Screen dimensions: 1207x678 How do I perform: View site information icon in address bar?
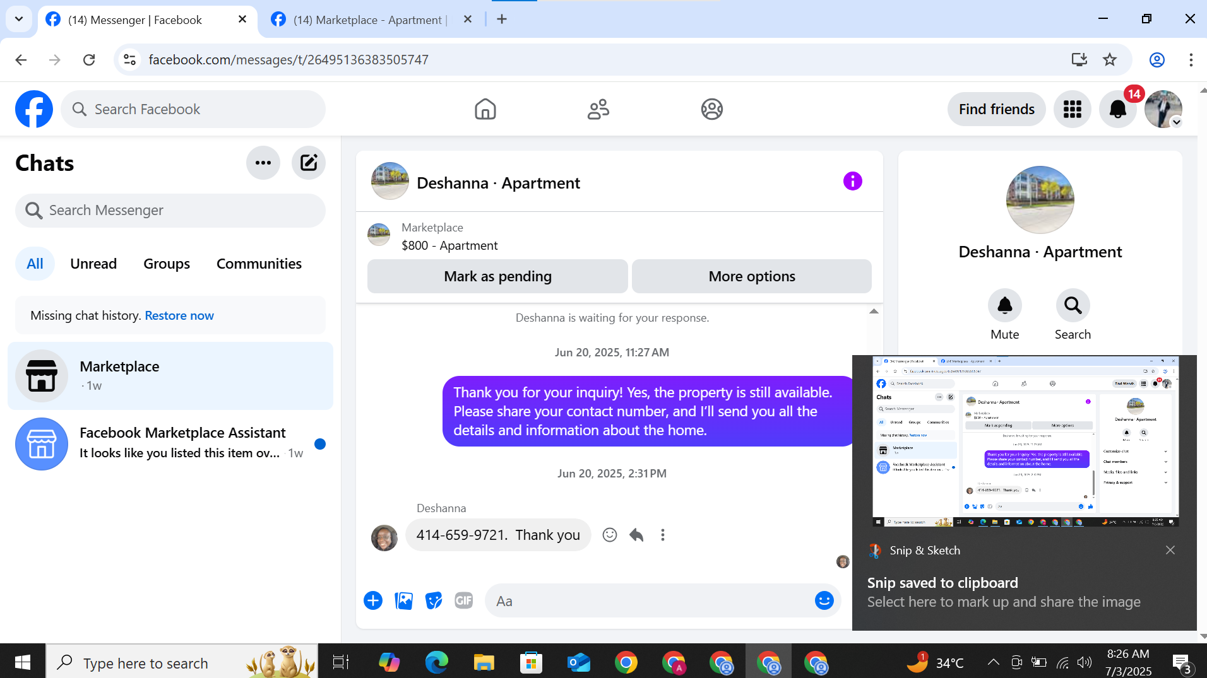(129, 59)
